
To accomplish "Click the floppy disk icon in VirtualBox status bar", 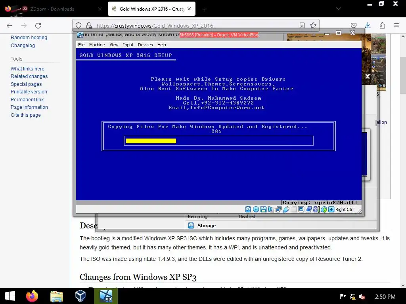I will coord(263,209).
